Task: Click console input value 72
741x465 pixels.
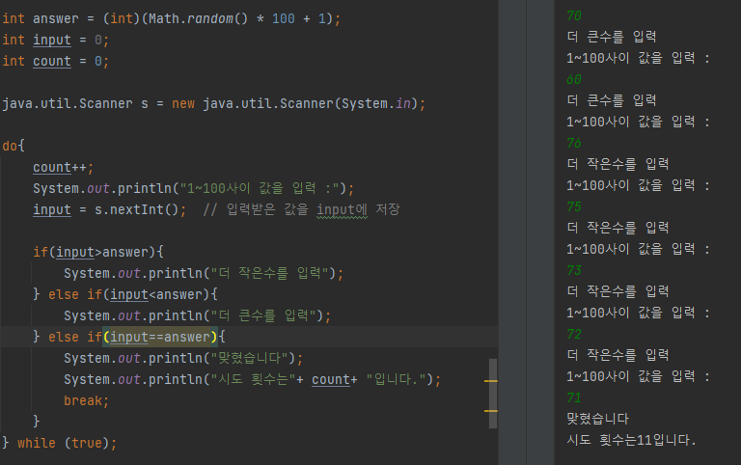Action: pos(574,334)
